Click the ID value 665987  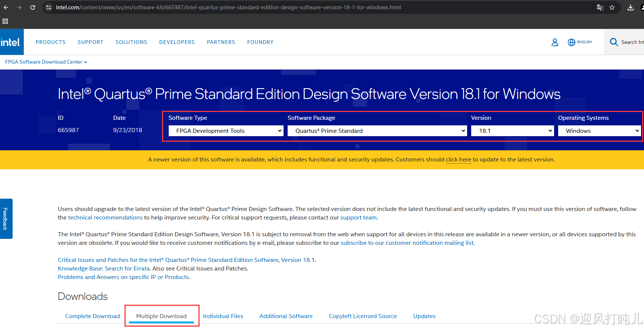(68, 130)
